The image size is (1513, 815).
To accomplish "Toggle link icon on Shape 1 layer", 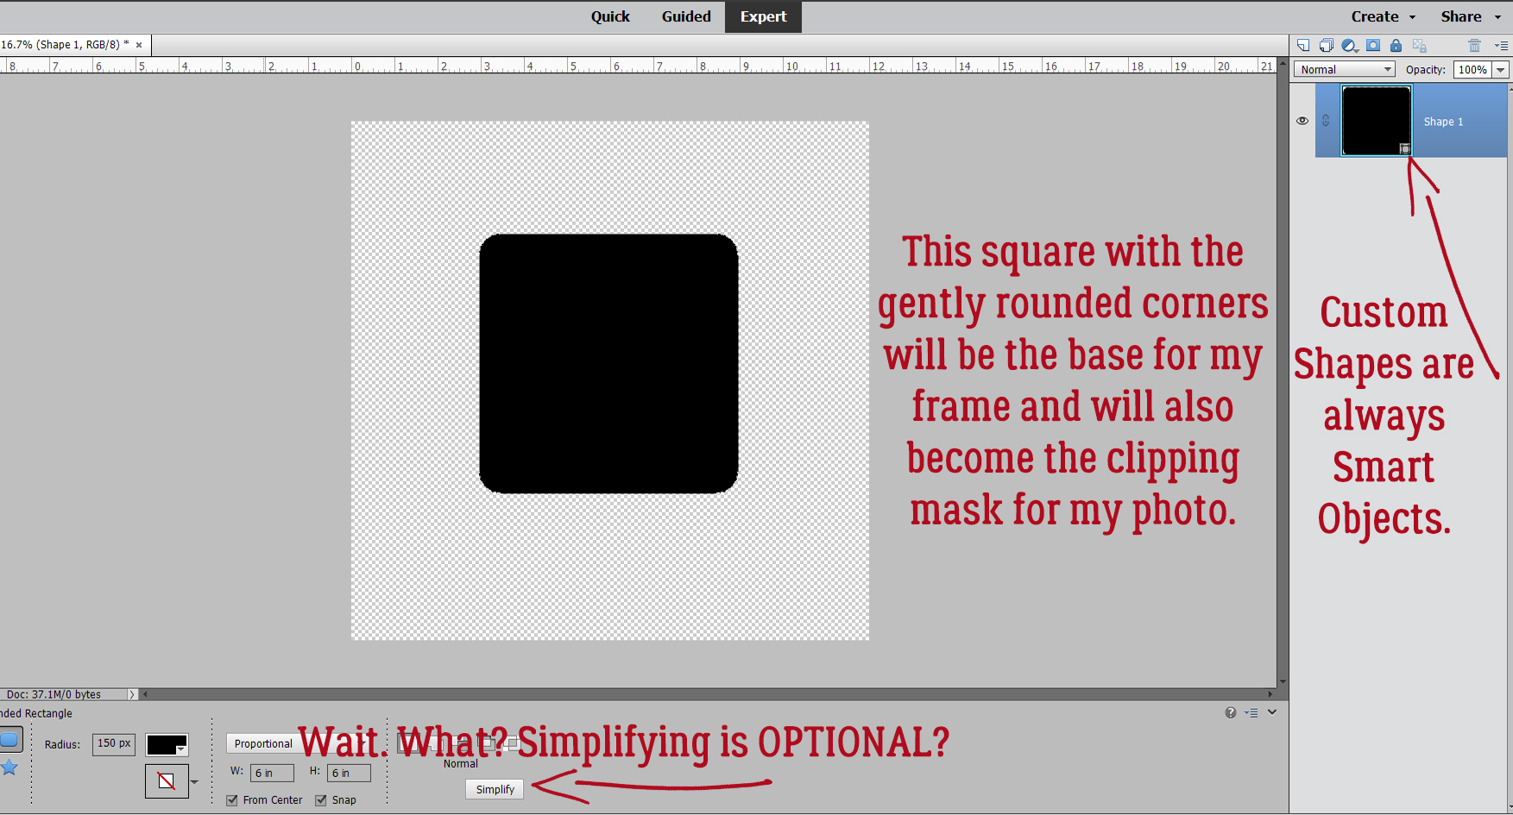I will 1326,121.
